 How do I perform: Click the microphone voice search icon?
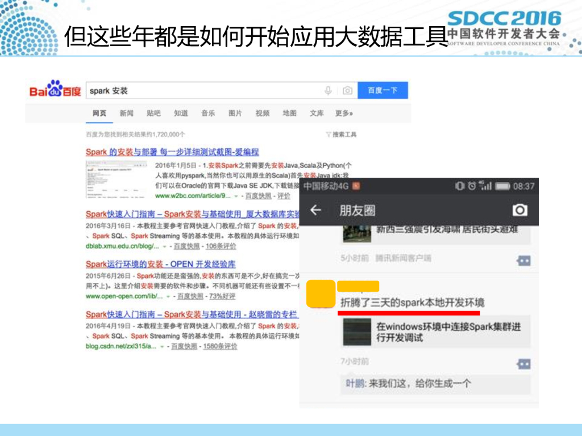click(328, 90)
